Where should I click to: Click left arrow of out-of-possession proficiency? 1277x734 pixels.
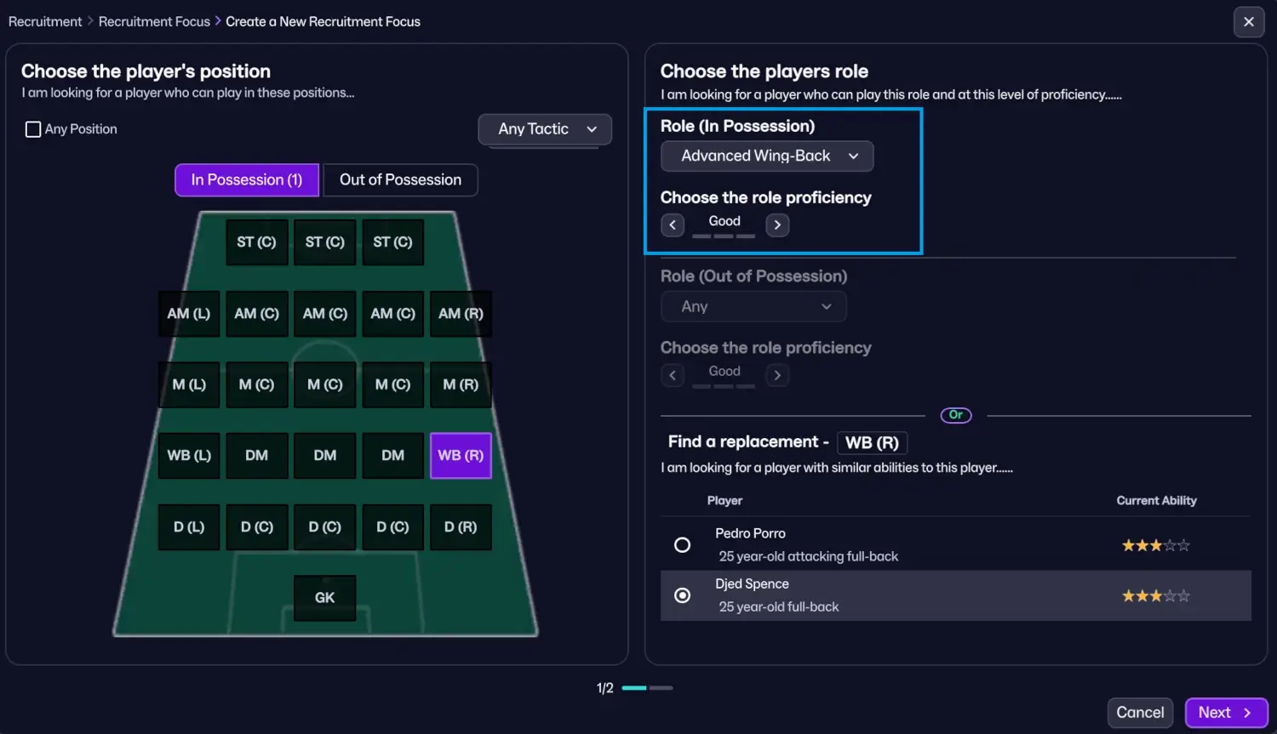673,375
